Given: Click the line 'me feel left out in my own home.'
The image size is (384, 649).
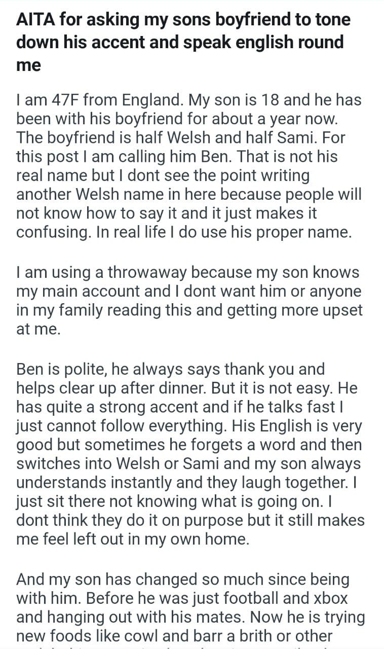Looking at the screenshot, I should coord(133,538).
